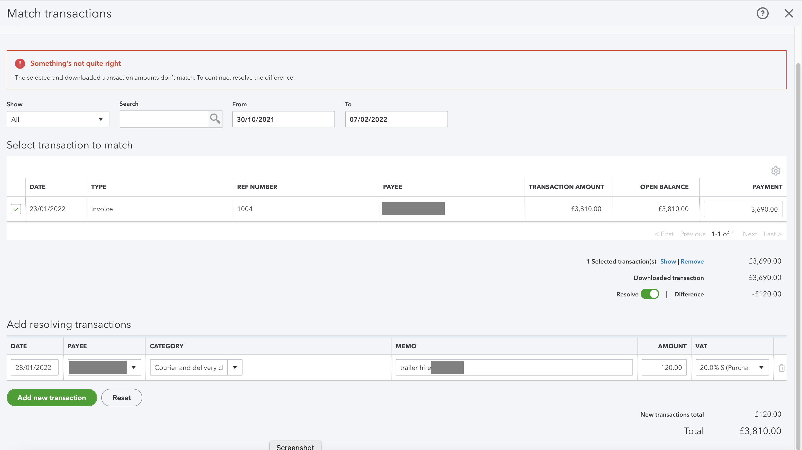This screenshot has width=802, height=450.
Task: Tick the checkbox next to 23/01/2022 invoice
Action: [x=16, y=209]
